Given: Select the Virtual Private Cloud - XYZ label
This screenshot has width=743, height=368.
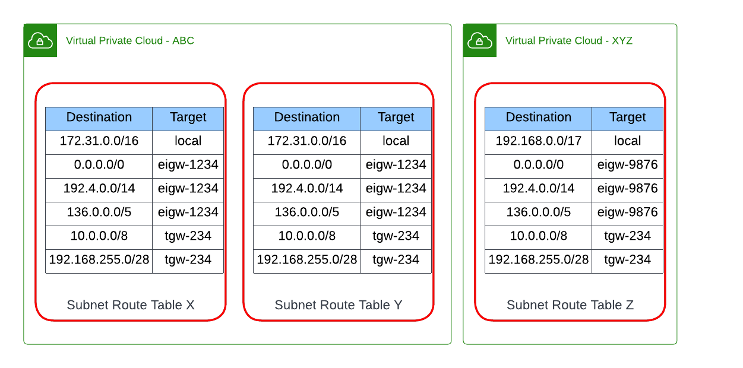Looking at the screenshot, I should click(569, 41).
